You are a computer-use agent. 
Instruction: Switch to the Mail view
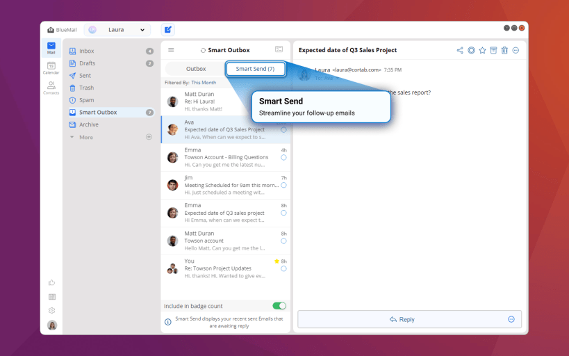coord(51,48)
